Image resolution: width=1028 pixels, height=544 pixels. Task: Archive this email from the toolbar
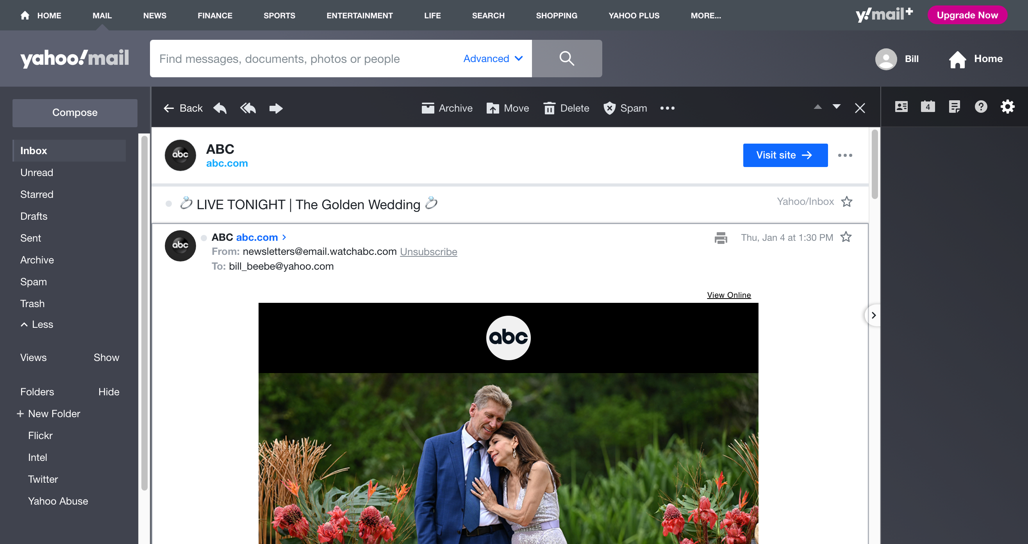tap(447, 108)
